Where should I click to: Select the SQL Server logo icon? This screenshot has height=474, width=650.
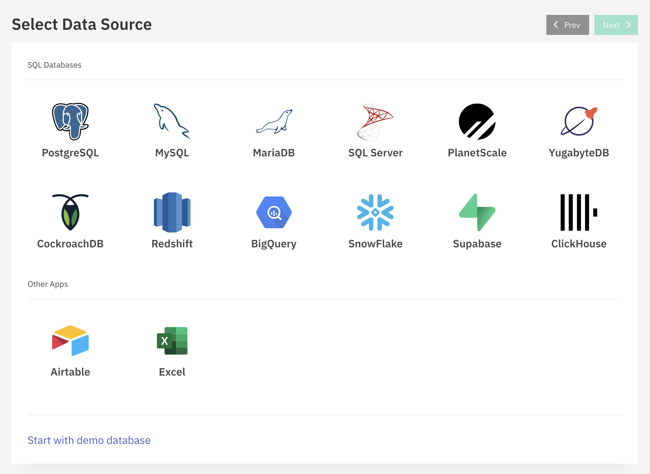click(375, 121)
